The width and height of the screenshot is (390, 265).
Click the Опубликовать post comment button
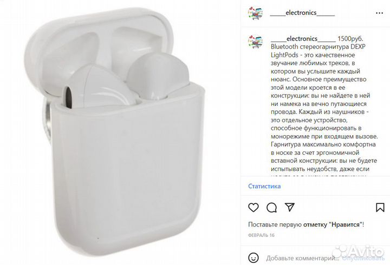click(x=363, y=259)
